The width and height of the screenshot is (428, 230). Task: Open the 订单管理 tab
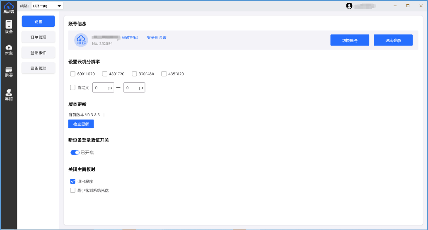tap(38, 37)
